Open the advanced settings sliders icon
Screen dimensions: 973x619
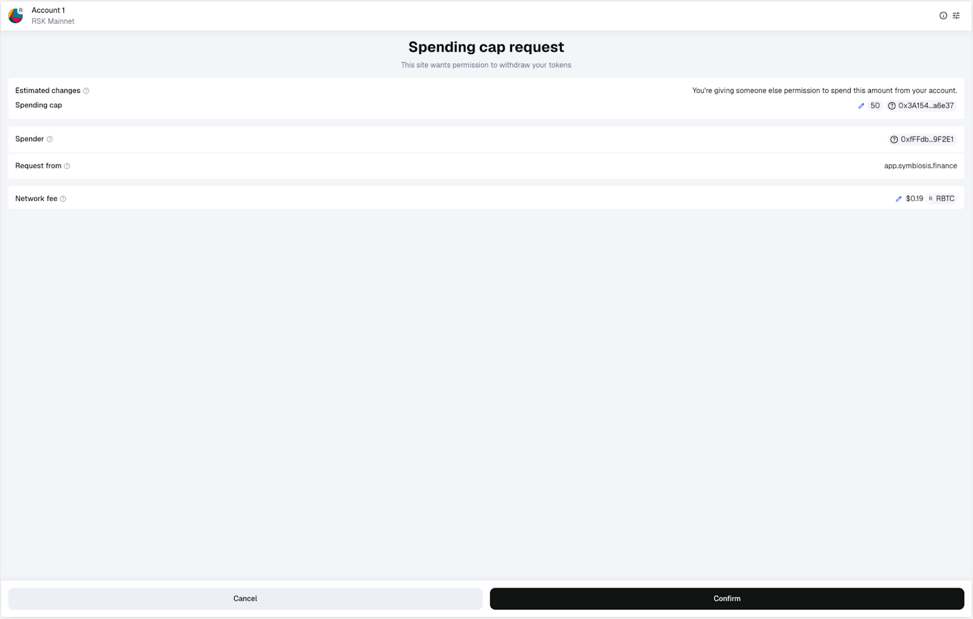956,15
